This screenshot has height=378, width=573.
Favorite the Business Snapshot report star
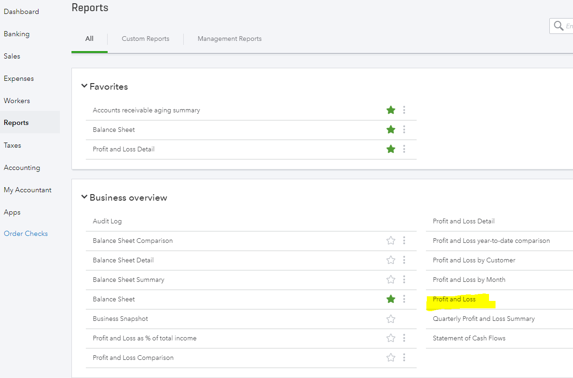(391, 319)
